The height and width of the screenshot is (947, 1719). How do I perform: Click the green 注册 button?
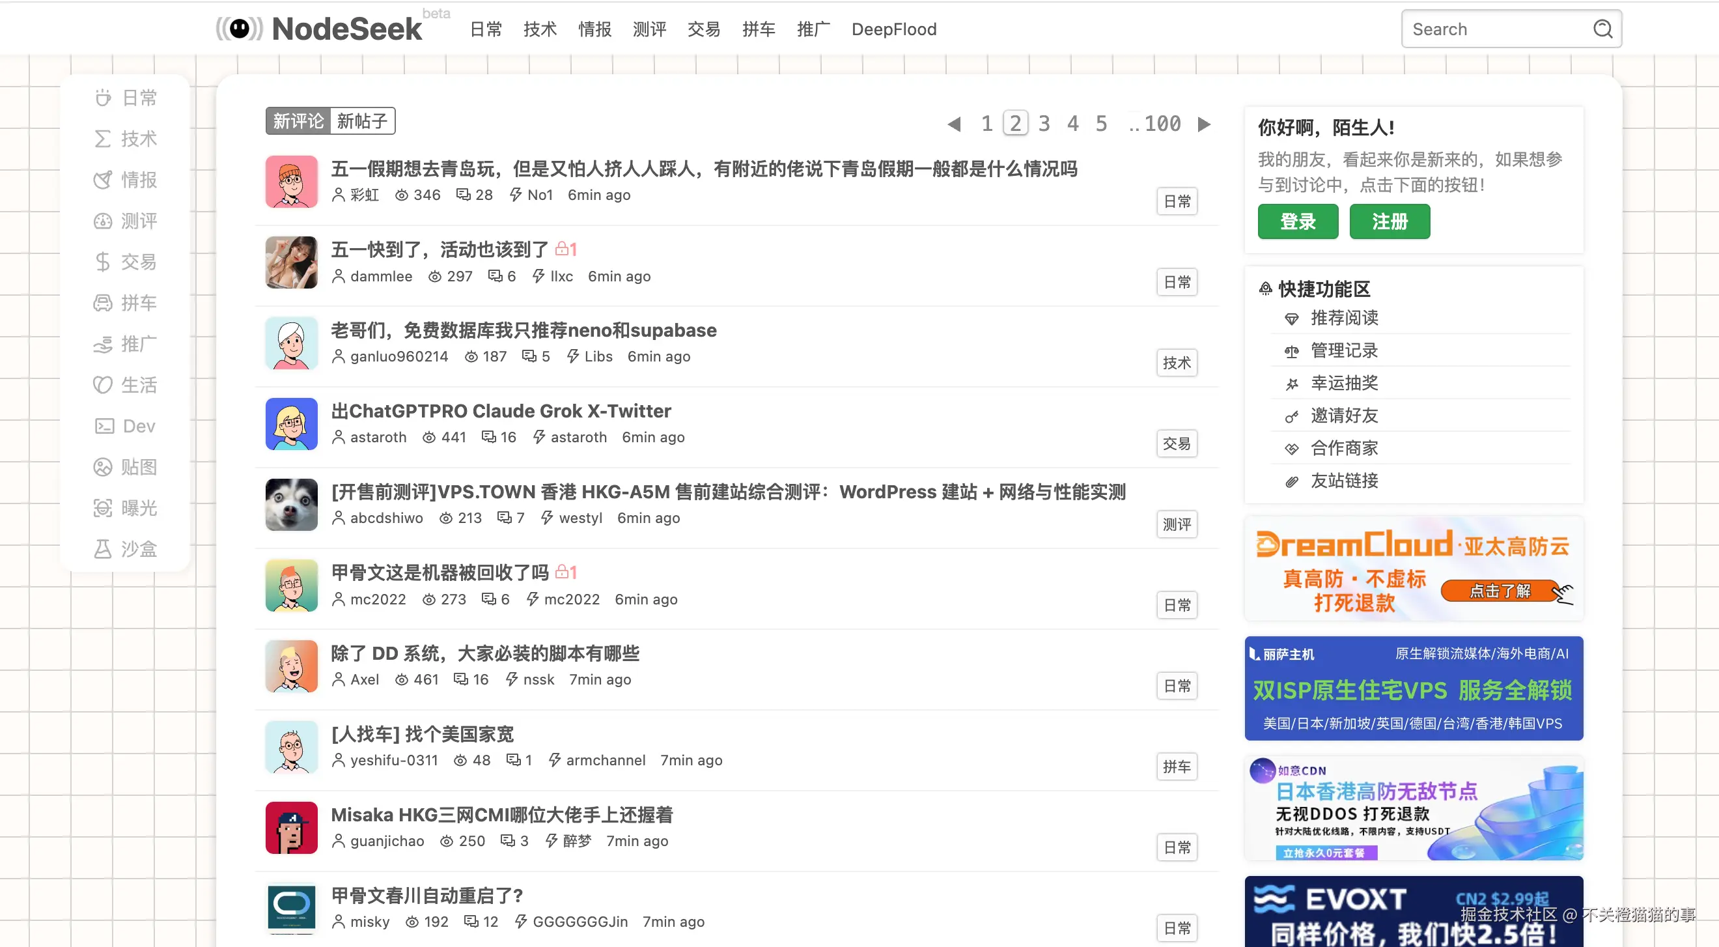tap(1390, 221)
